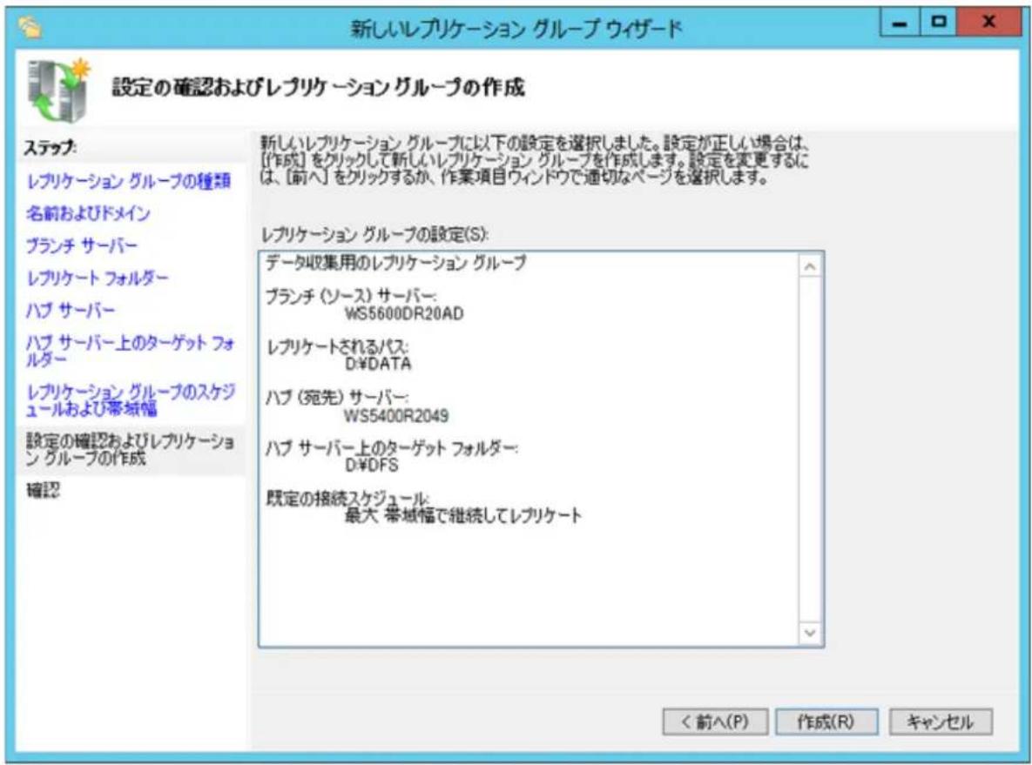Click the レプリケートされるパス label
The image size is (1032, 765).
(x=336, y=346)
